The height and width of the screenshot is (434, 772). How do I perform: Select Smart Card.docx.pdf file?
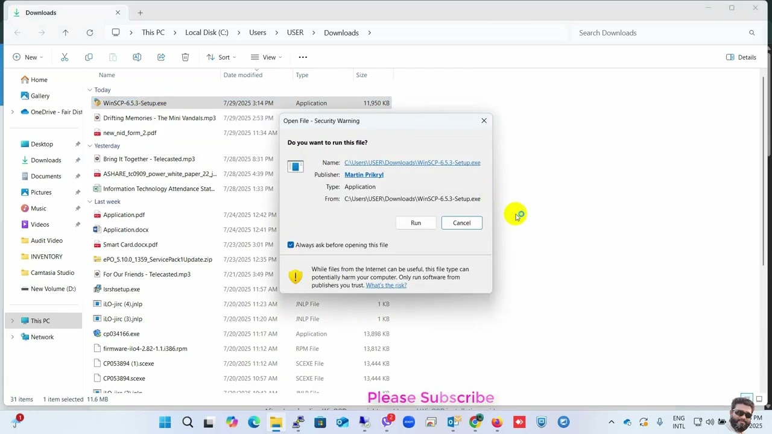tap(130, 245)
